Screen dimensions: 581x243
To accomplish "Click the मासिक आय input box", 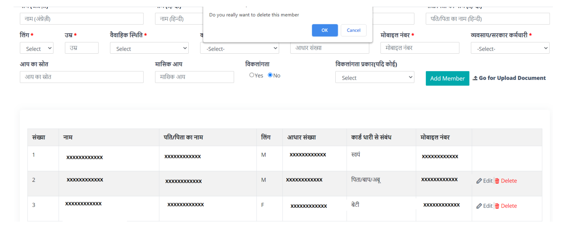I will [194, 77].
